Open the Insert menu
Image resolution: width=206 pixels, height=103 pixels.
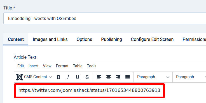click(x=33, y=66)
